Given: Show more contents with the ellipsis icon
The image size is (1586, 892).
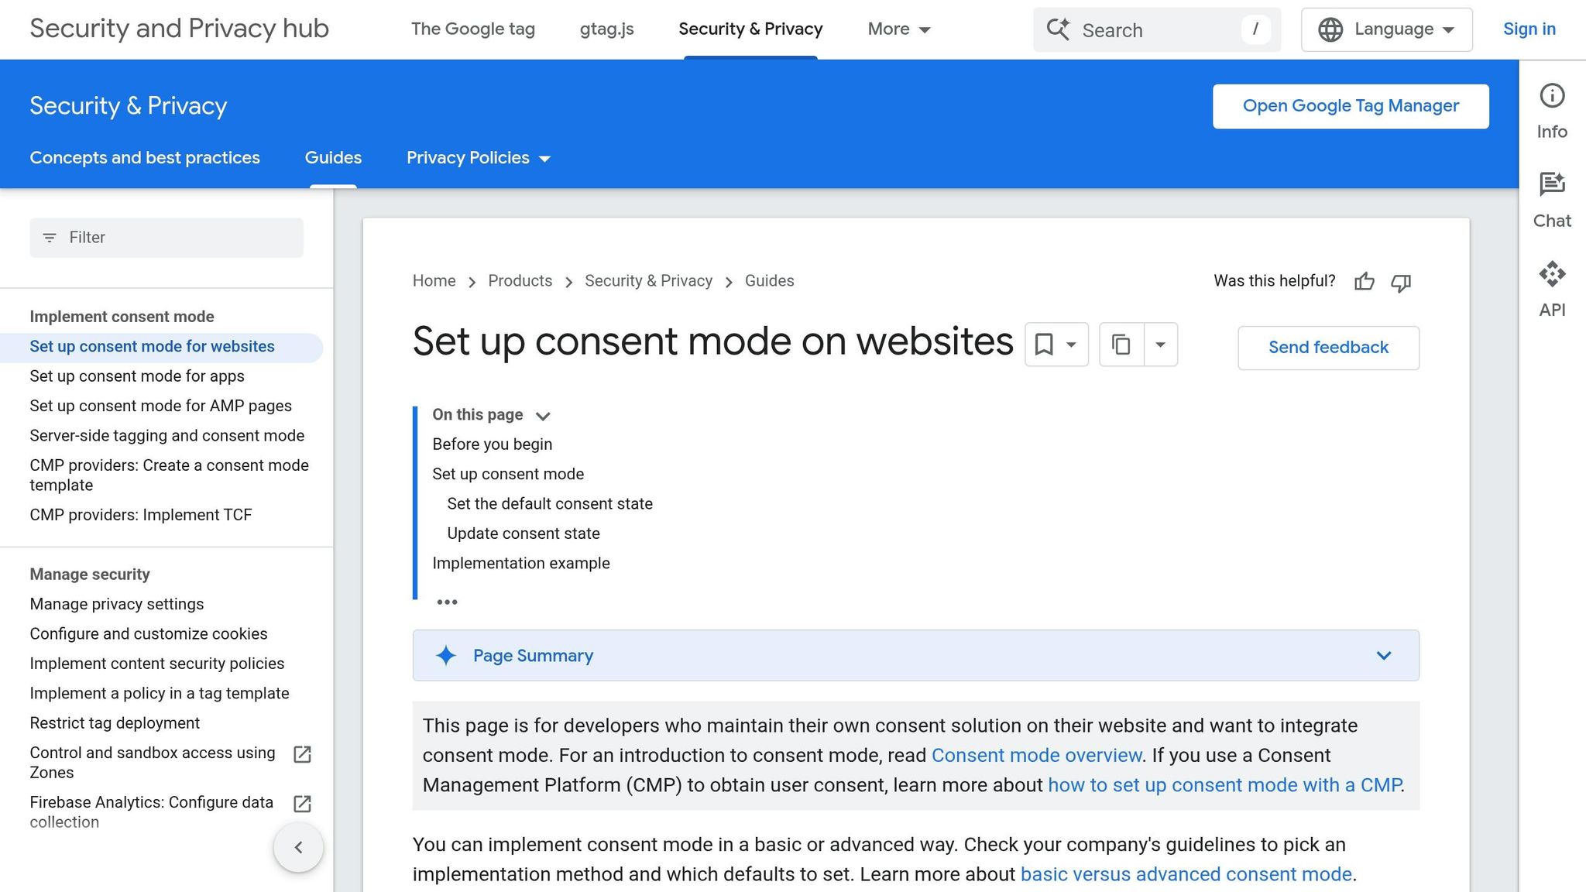Looking at the screenshot, I should point(447,602).
